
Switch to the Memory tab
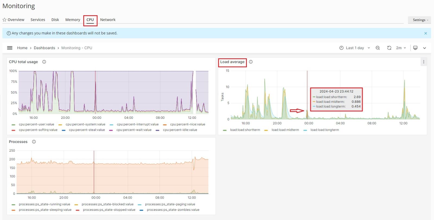click(x=73, y=20)
